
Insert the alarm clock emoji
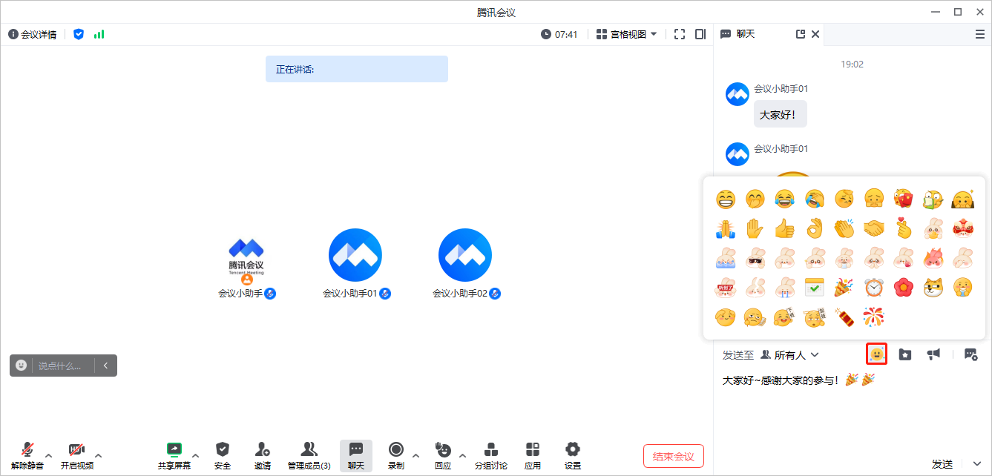[x=873, y=288]
